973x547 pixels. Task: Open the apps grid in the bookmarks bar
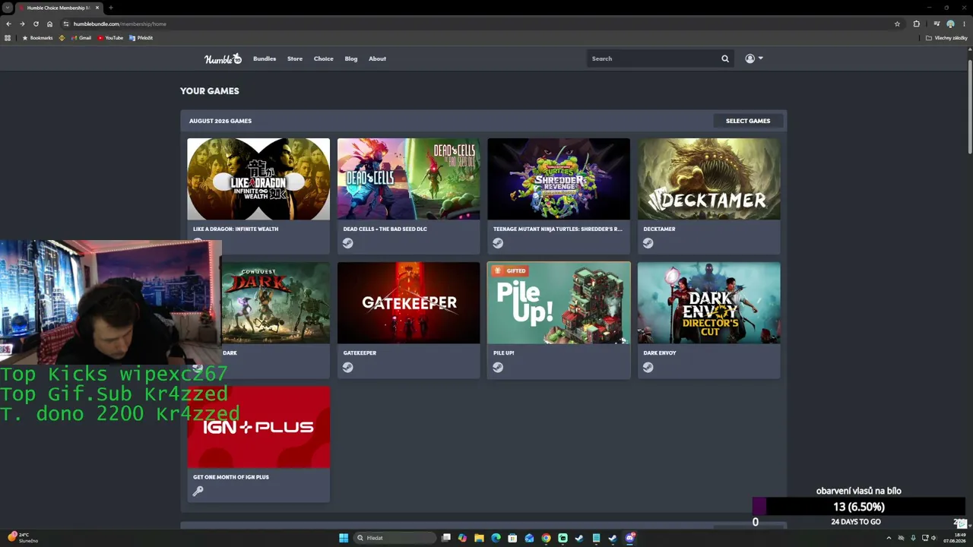coord(8,38)
